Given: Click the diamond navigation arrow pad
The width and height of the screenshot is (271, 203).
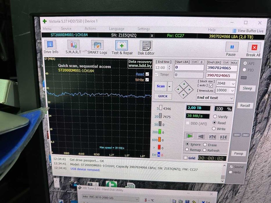Looking at the screenshot, I should coord(184,89).
